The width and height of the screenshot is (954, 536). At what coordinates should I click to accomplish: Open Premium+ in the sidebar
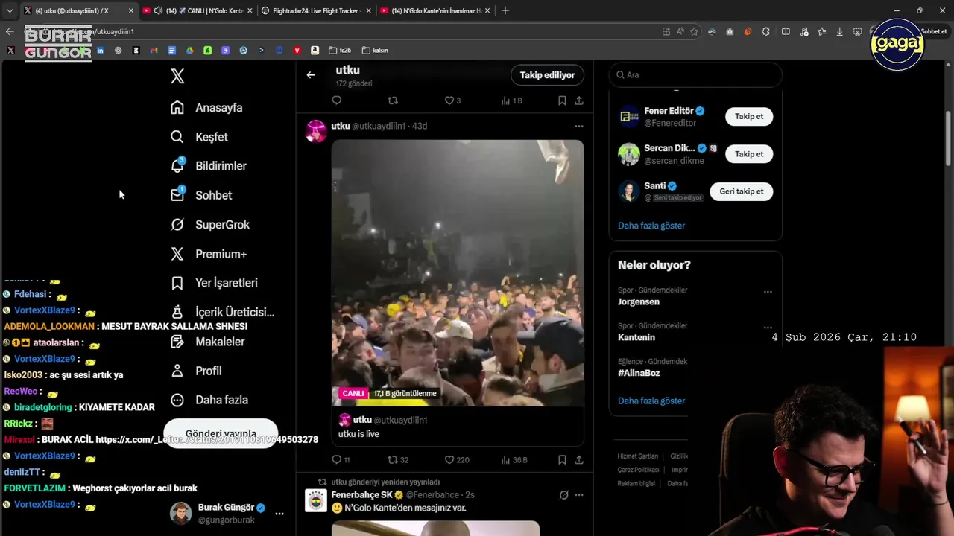coord(208,254)
